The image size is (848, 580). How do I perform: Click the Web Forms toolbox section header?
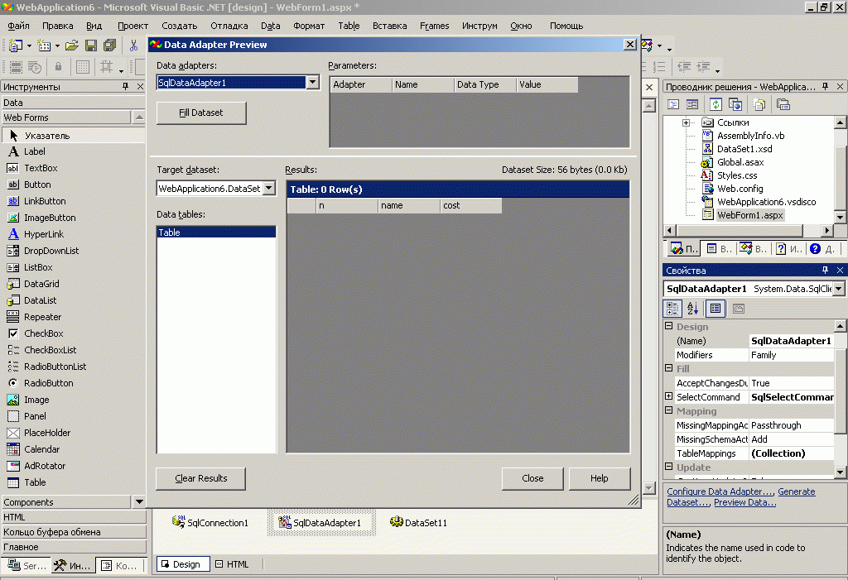pos(66,117)
